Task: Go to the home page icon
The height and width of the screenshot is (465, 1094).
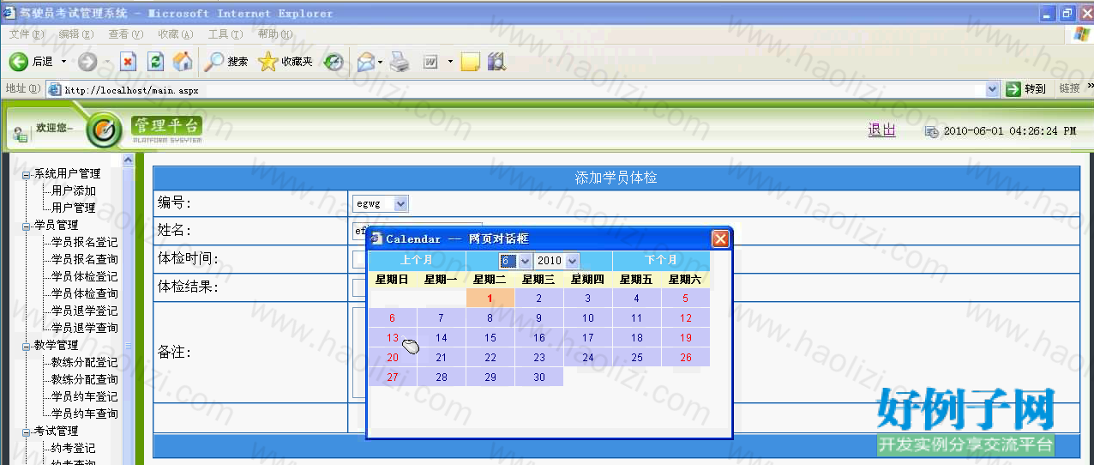Action: 183,62
